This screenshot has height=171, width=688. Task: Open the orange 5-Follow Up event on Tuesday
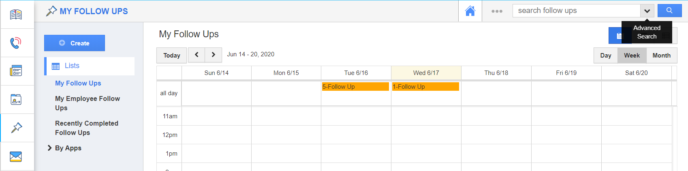[x=355, y=87]
